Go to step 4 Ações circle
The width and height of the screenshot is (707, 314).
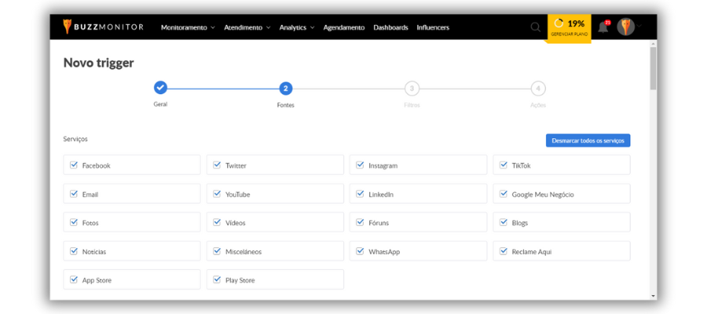coord(538,89)
